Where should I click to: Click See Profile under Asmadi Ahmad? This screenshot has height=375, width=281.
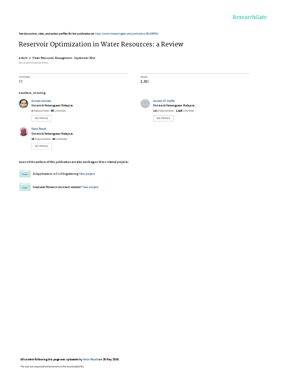[41, 118]
